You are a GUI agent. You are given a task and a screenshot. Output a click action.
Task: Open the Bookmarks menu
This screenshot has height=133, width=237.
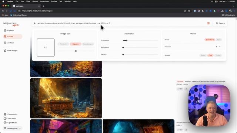tap(44, 1)
